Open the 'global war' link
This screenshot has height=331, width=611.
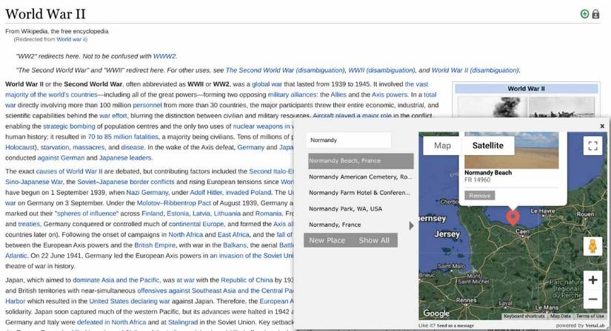tap(267, 84)
